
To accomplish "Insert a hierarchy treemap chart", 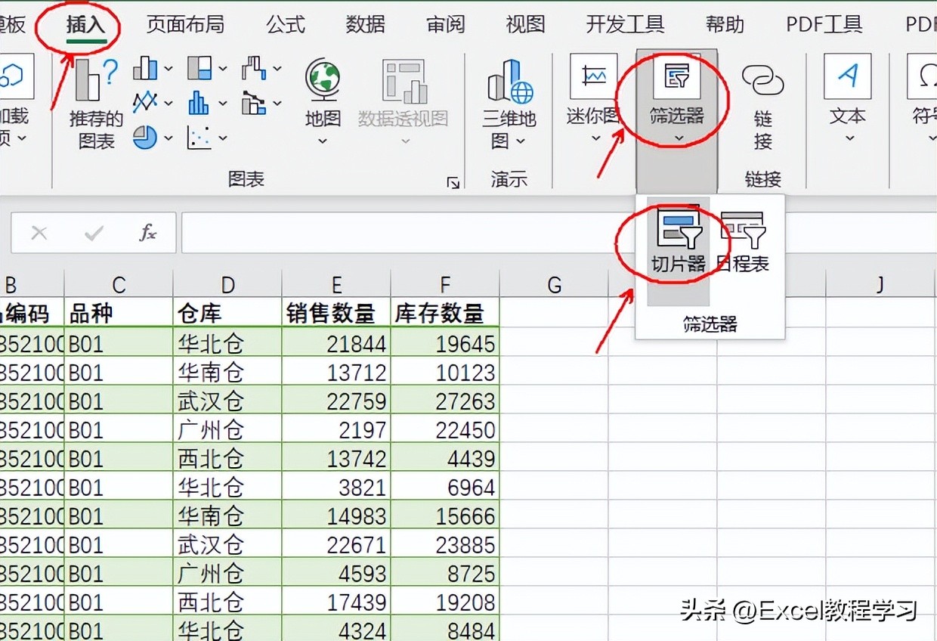I will point(200,69).
